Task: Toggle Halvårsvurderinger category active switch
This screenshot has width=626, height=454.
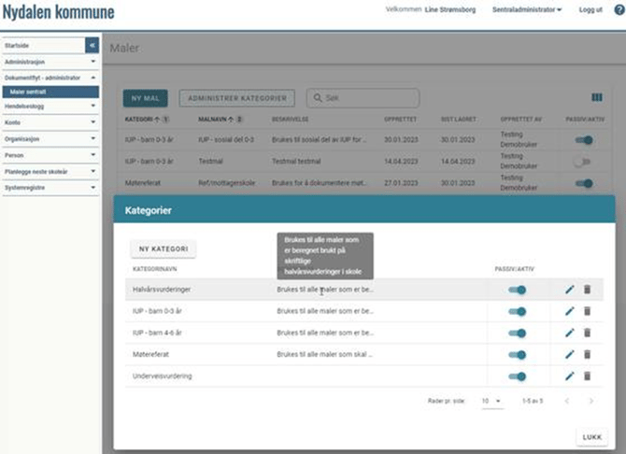Action: click(517, 290)
